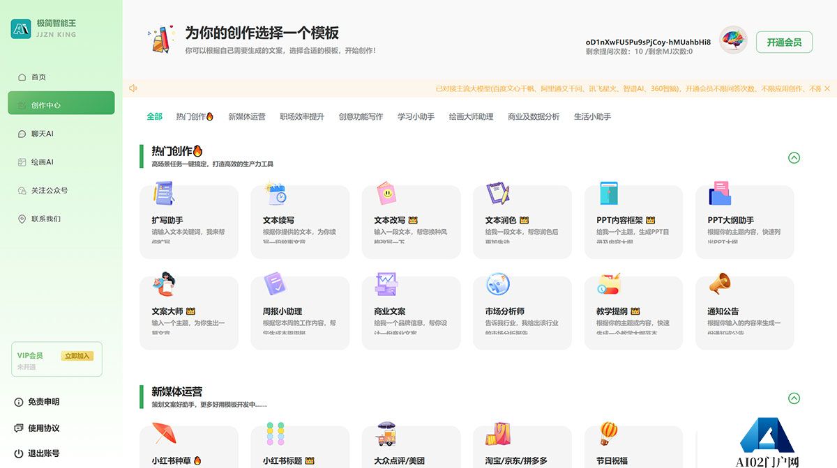Open the 小红书种草 umbrella icon
This screenshot has height=468, width=837.
click(x=164, y=433)
